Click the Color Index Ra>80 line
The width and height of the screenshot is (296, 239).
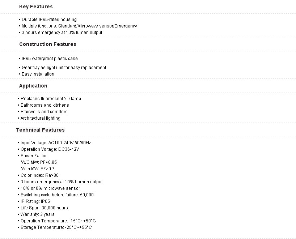[x=39, y=175]
